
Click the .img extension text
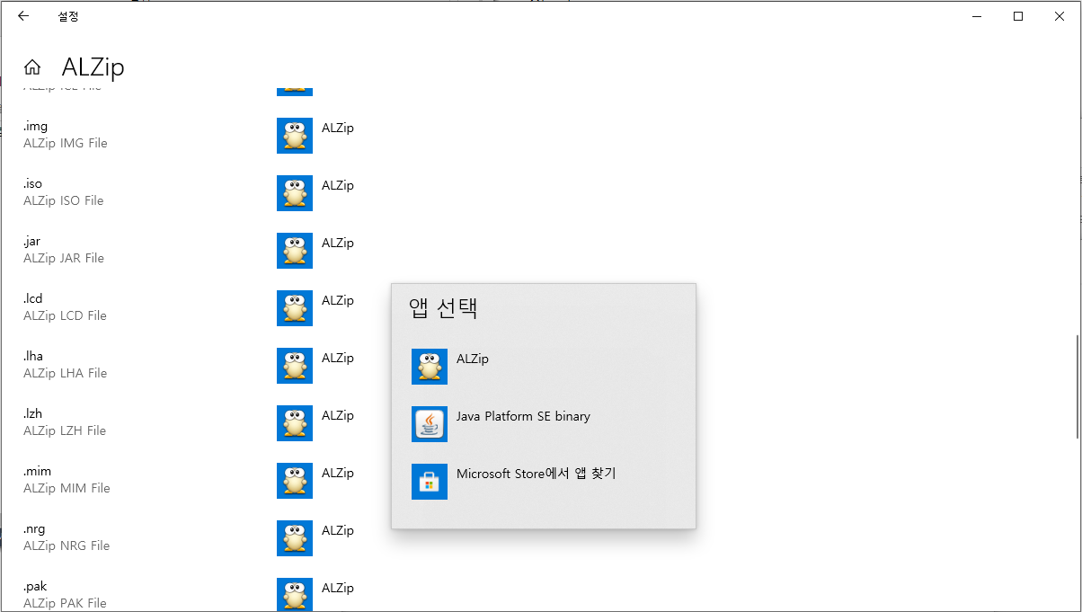pos(35,126)
